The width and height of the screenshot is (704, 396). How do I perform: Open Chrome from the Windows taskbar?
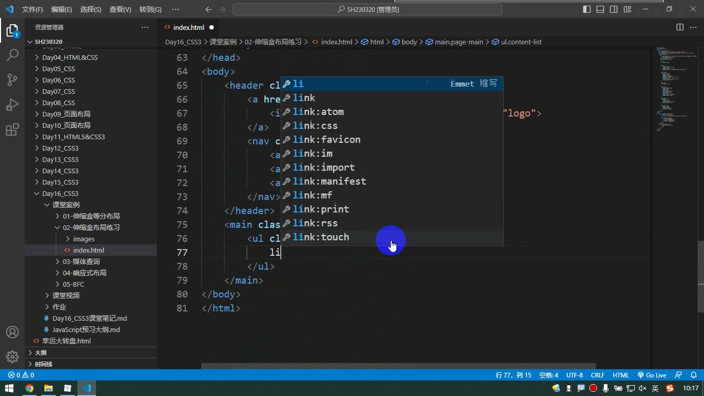click(29, 388)
